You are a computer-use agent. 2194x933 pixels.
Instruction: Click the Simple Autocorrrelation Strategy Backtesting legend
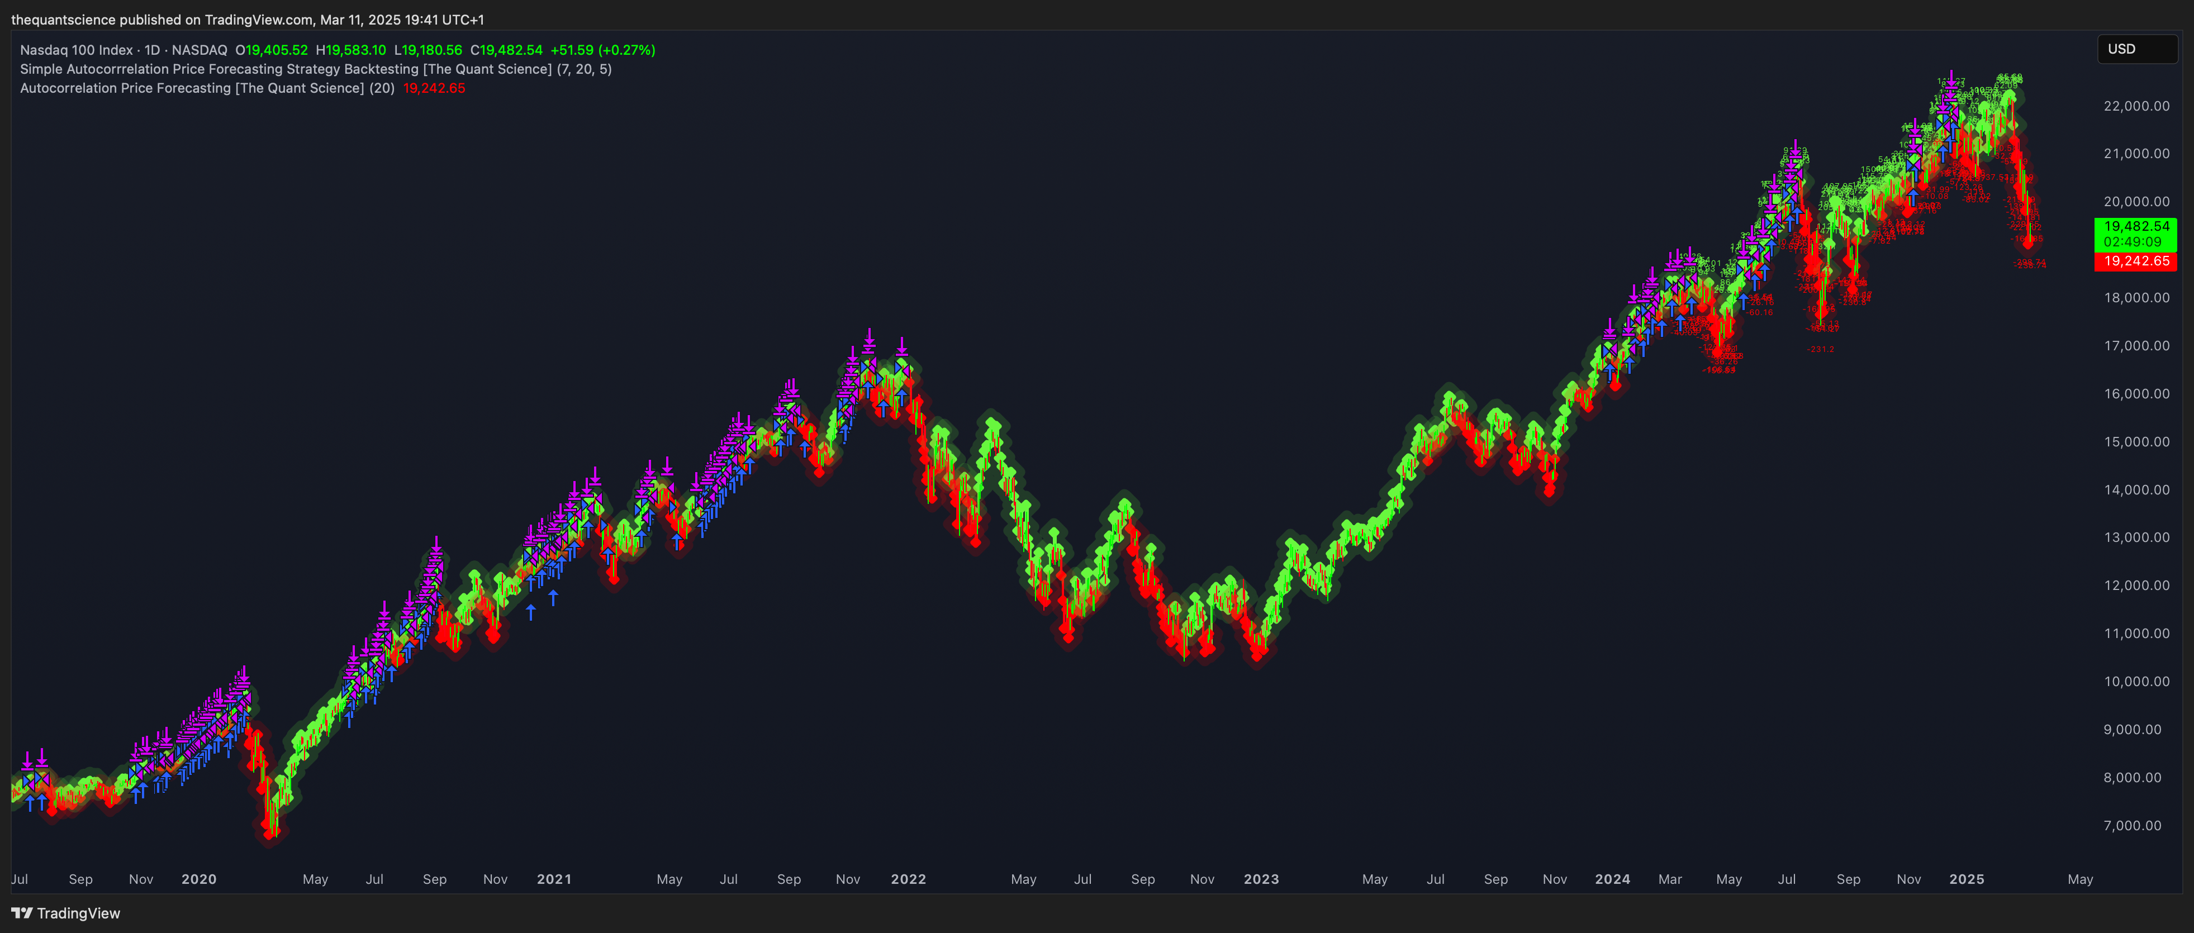pos(316,69)
